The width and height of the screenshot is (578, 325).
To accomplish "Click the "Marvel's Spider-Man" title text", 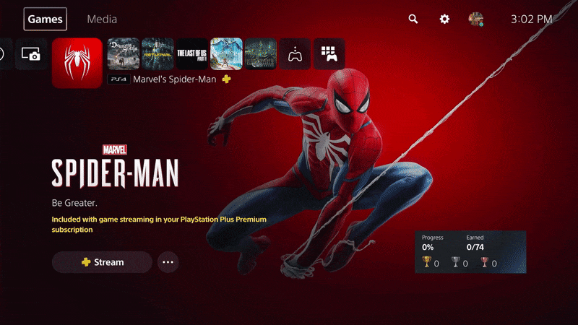I will click(174, 79).
